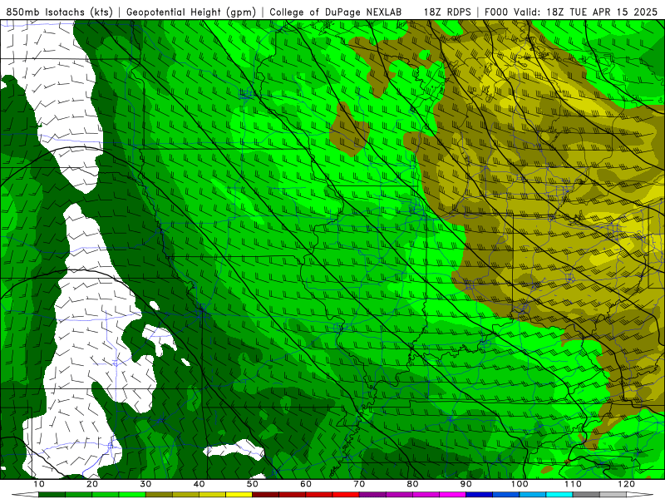Click the '110' label on color scale
This screenshot has height=499, width=665.
(x=573, y=484)
